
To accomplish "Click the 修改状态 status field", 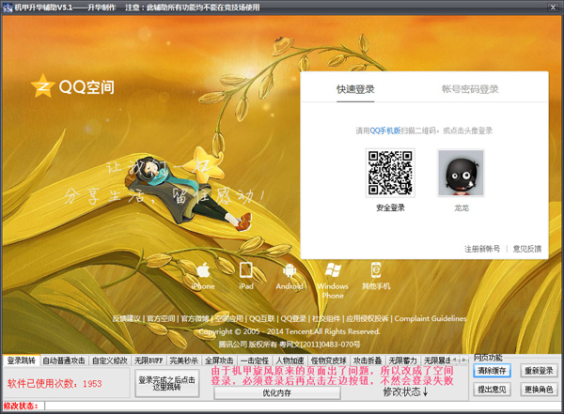I will 303,406.
